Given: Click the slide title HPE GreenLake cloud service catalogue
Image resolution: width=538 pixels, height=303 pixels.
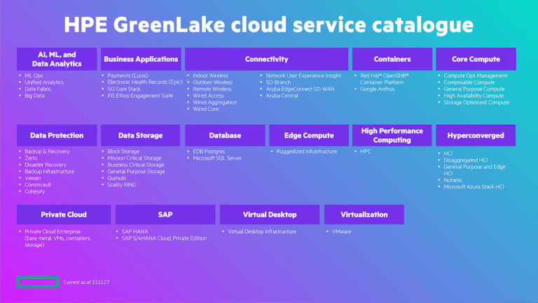Looking at the screenshot, I should point(269,25).
